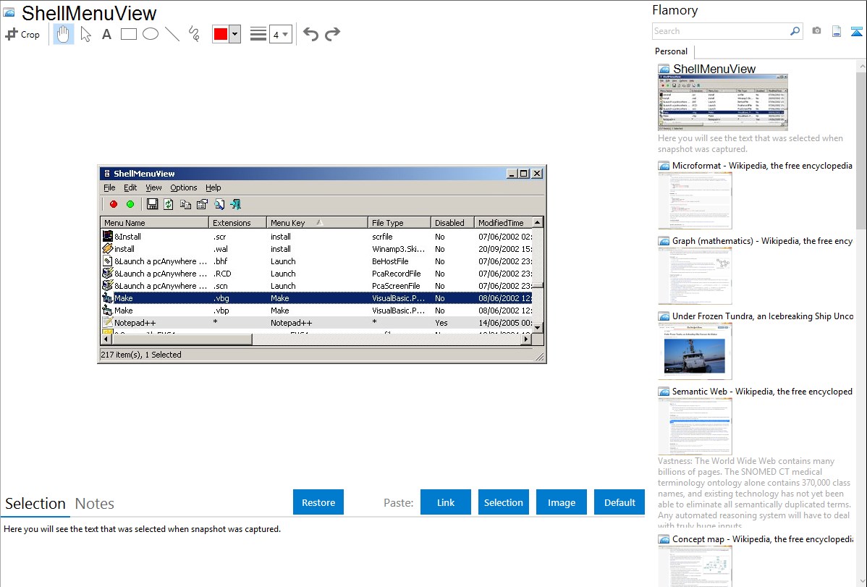Click the copy icon in ShellMenuView toolbar
This screenshot has height=587, width=867.
(x=185, y=204)
